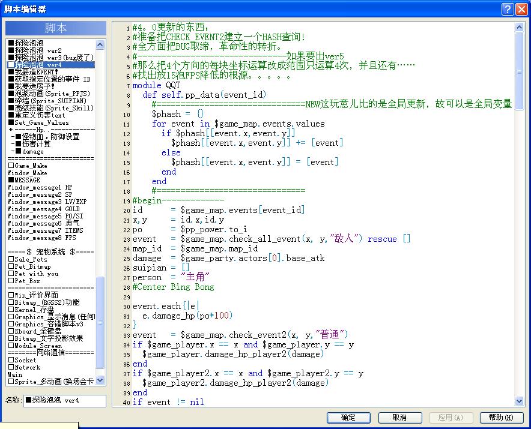Click the code editor vertical scrollbar thumb
This screenshot has height=429, width=531.
point(519,71)
